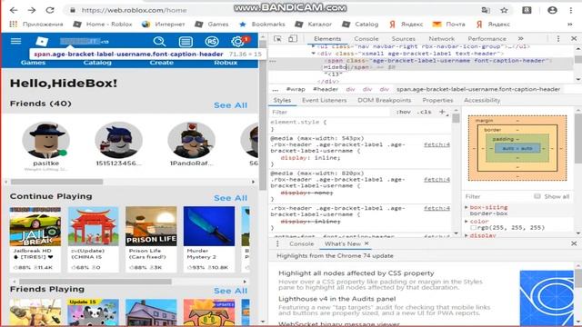Switch to the Console tab
This screenshot has height=327, width=582.
pos(366,38)
